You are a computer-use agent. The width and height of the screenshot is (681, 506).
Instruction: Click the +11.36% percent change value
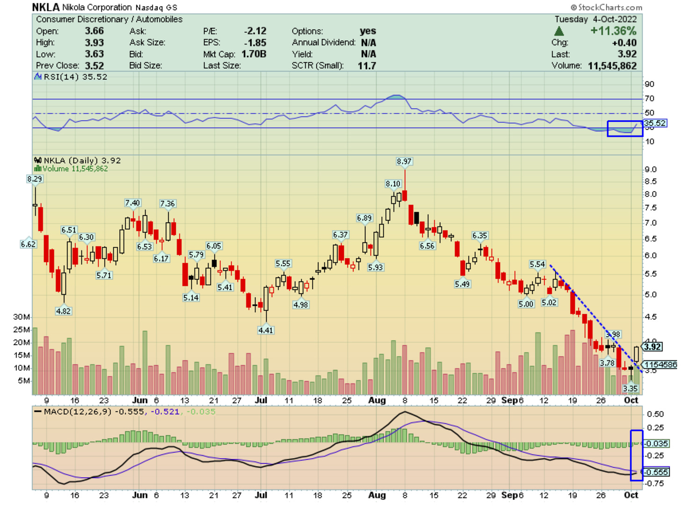pos(613,31)
